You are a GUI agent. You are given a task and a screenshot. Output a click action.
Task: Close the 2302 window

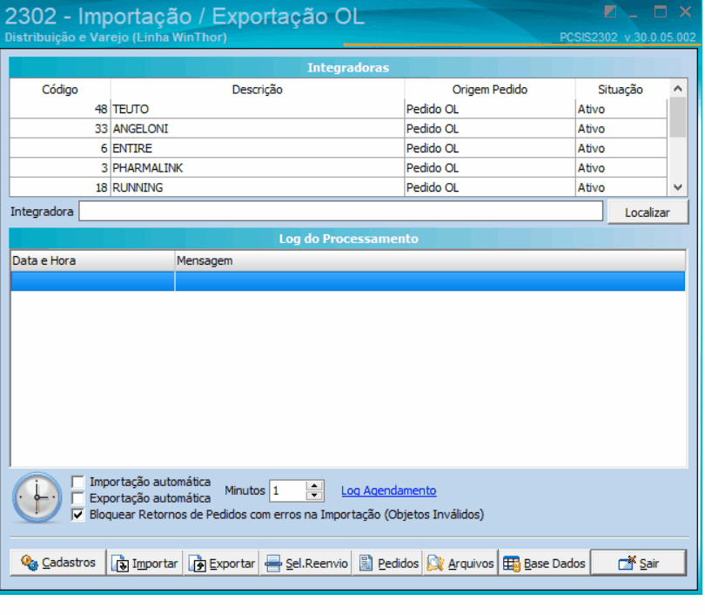[685, 11]
